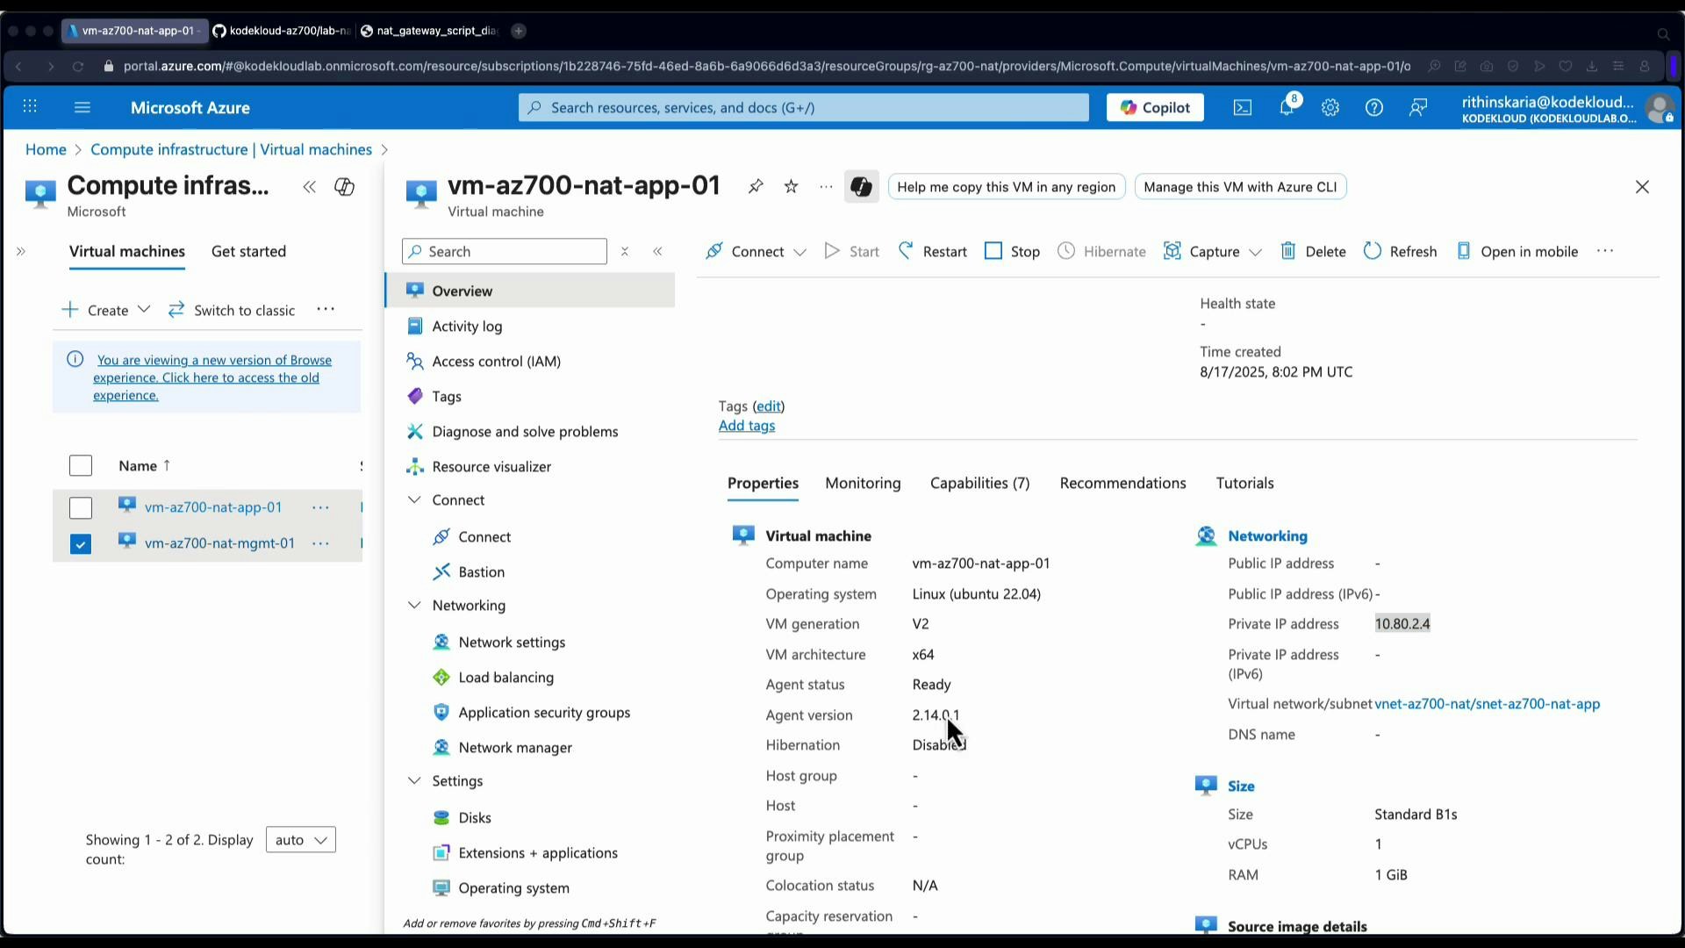This screenshot has height=948, width=1685.
Task: Open the Capabilities (7) tab
Action: point(979,483)
